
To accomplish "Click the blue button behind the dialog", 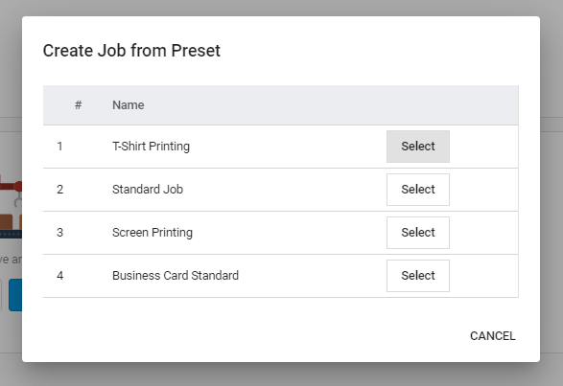I will (15, 295).
